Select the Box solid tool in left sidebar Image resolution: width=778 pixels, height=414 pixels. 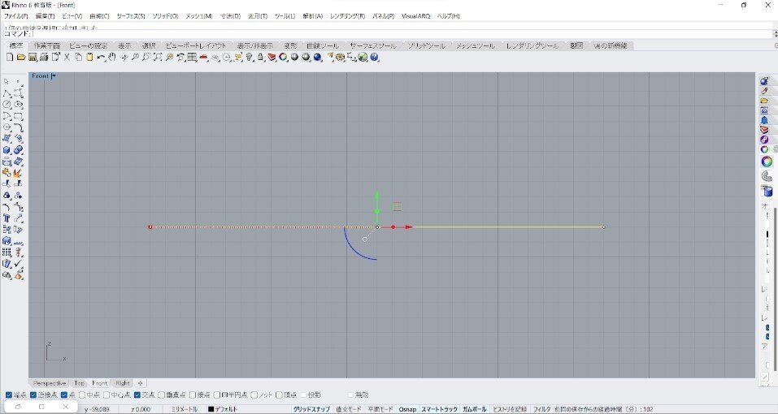[7, 150]
